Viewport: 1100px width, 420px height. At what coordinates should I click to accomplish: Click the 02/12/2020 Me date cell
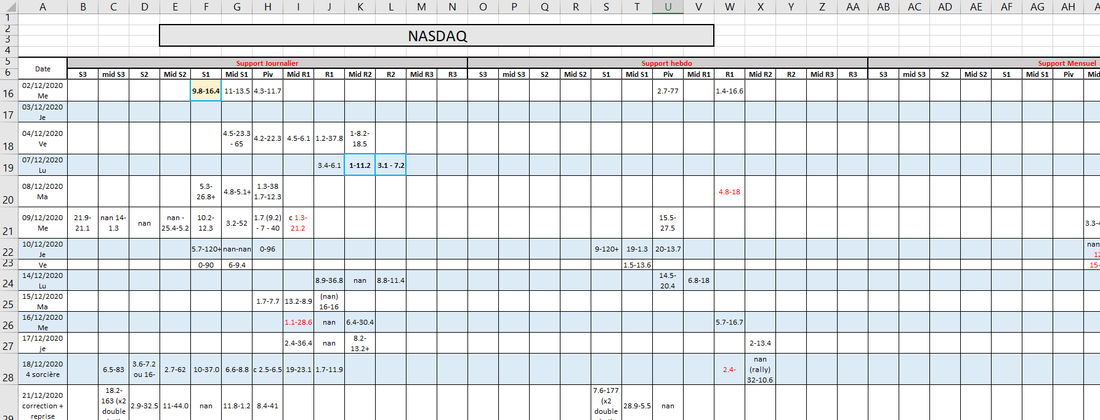(x=42, y=90)
